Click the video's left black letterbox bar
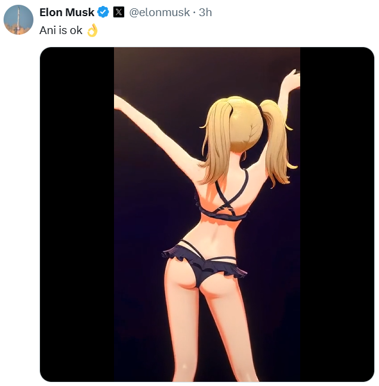The image size is (379, 386). 77,215
